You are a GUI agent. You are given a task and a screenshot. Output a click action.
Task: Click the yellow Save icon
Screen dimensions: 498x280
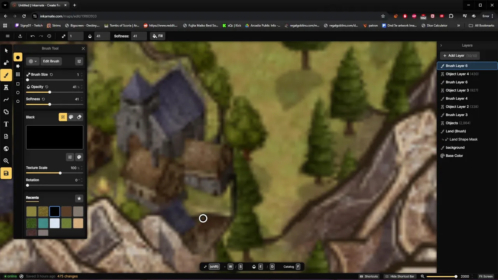(x=6, y=173)
